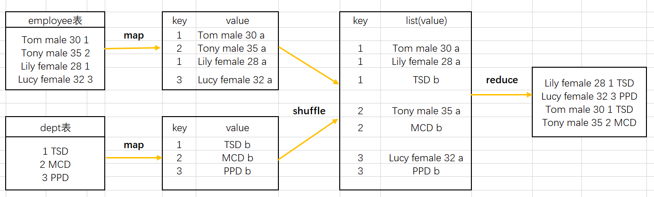Click the shuffle label
This screenshot has height=197, width=654.
tap(309, 110)
